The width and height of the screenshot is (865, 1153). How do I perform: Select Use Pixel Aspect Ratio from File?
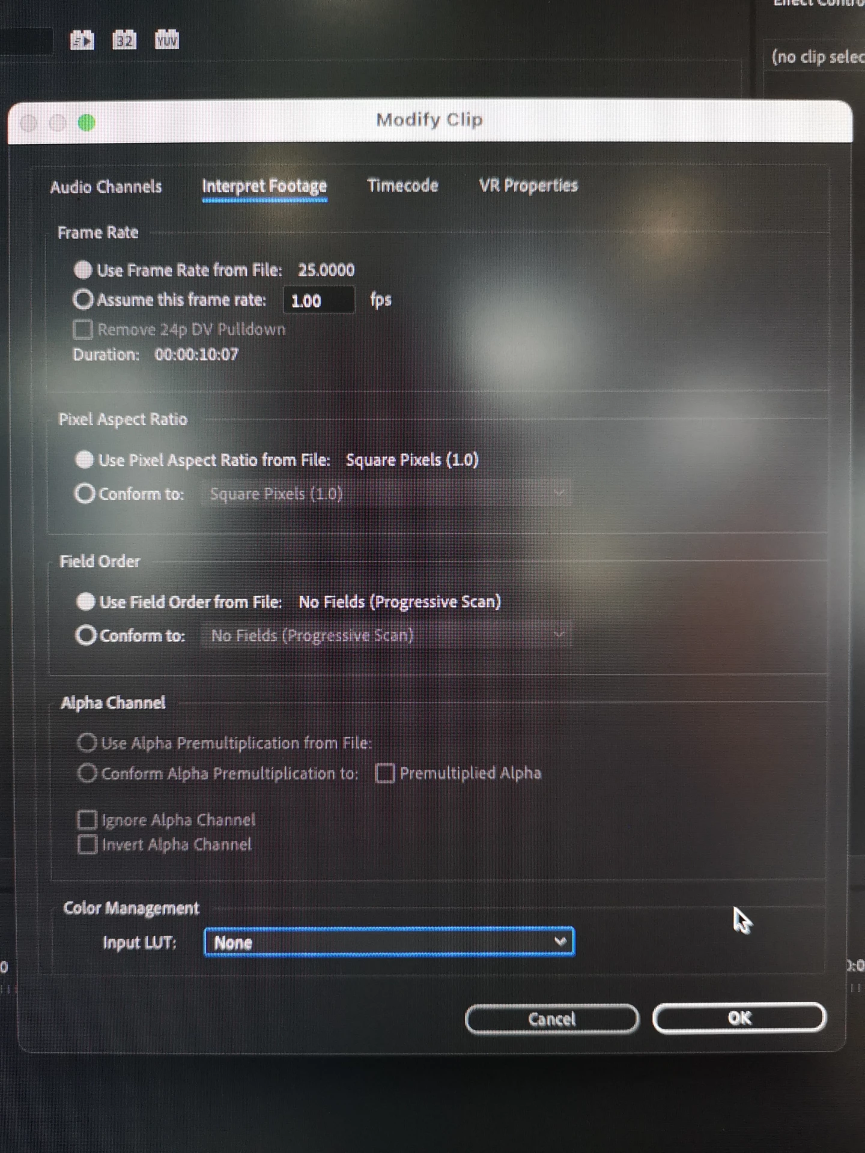click(x=84, y=459)
